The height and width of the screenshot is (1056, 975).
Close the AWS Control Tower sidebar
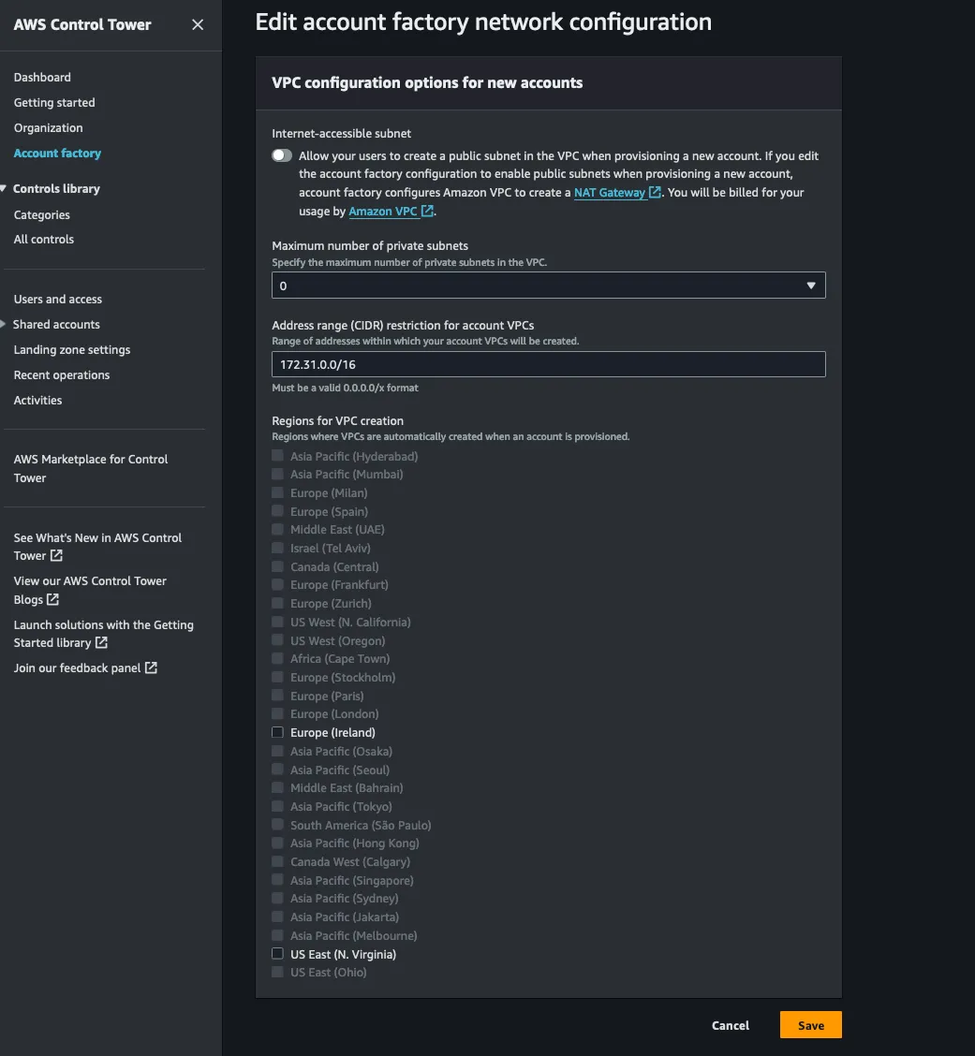tap(198, 25)
